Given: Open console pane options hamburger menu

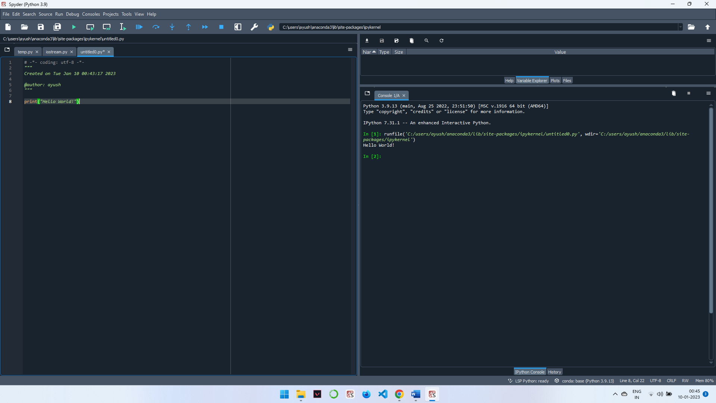Looking at the screenshot, I should point(709,93).
